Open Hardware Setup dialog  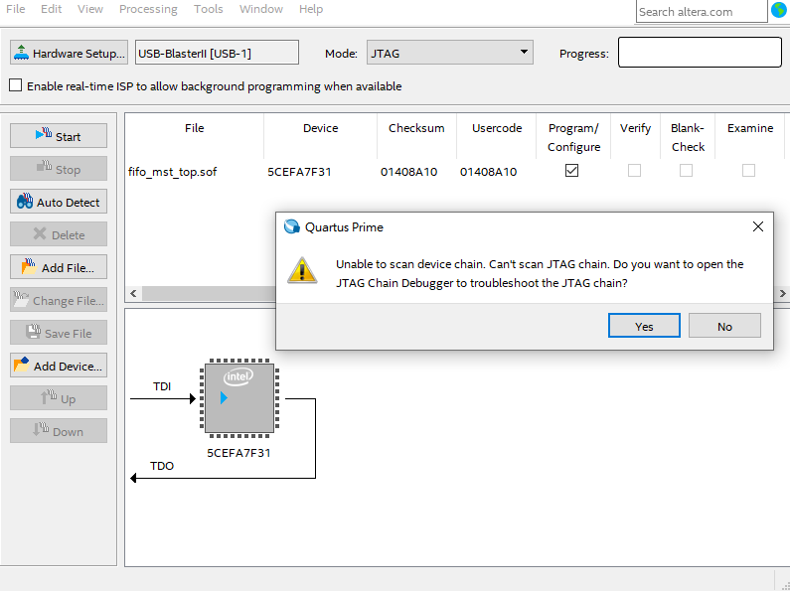pos(69,53)
